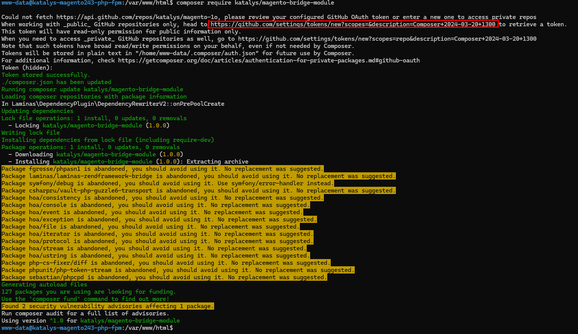Open the getcomposer.org authentication docs URL
Viewport: 578px width, 334px height.
pos(269,60)
